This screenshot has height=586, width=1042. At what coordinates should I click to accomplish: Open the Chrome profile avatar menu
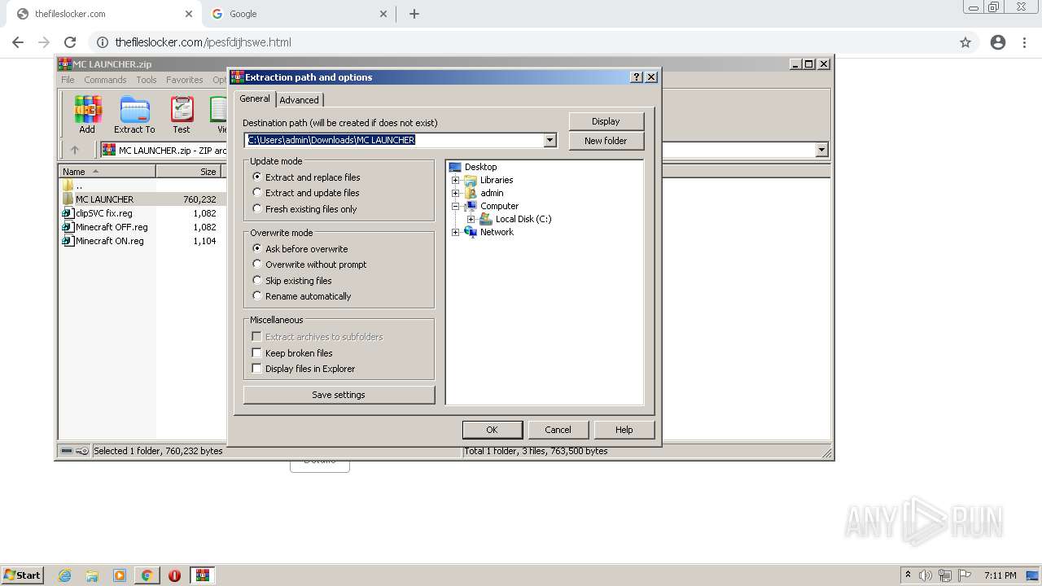[998, 42]
